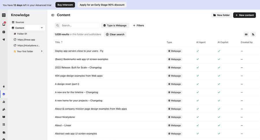Expand Your first folder chevron
Screen dimensions: 260x140
click(x=42, y=51)
